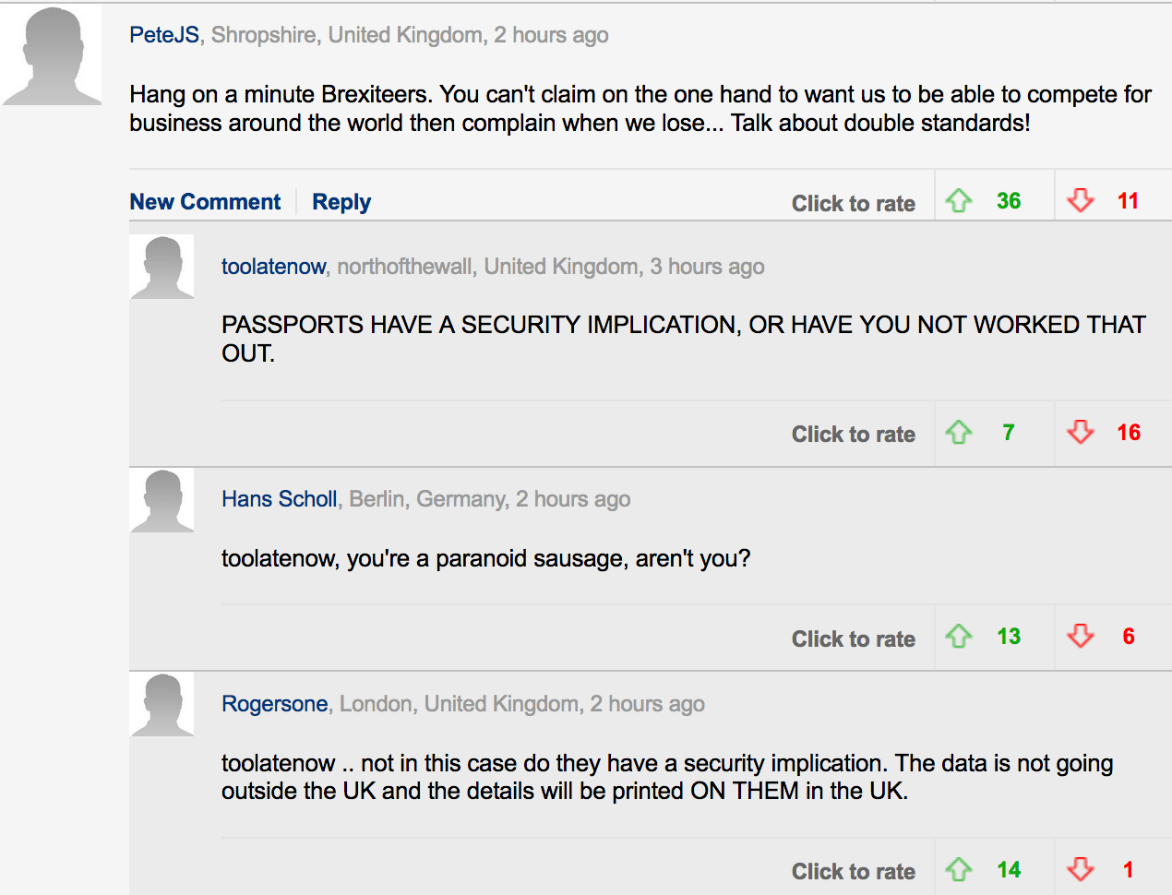The width and height of the screenshot is (1172, 895).
Task: Click Hans Scholl's avatar image
Action: point(162,500)
